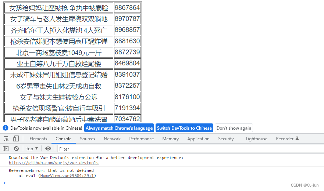Switch to the Console tab

[63, 139]
